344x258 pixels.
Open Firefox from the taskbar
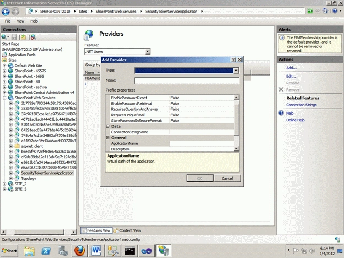(x=79, y=250)
